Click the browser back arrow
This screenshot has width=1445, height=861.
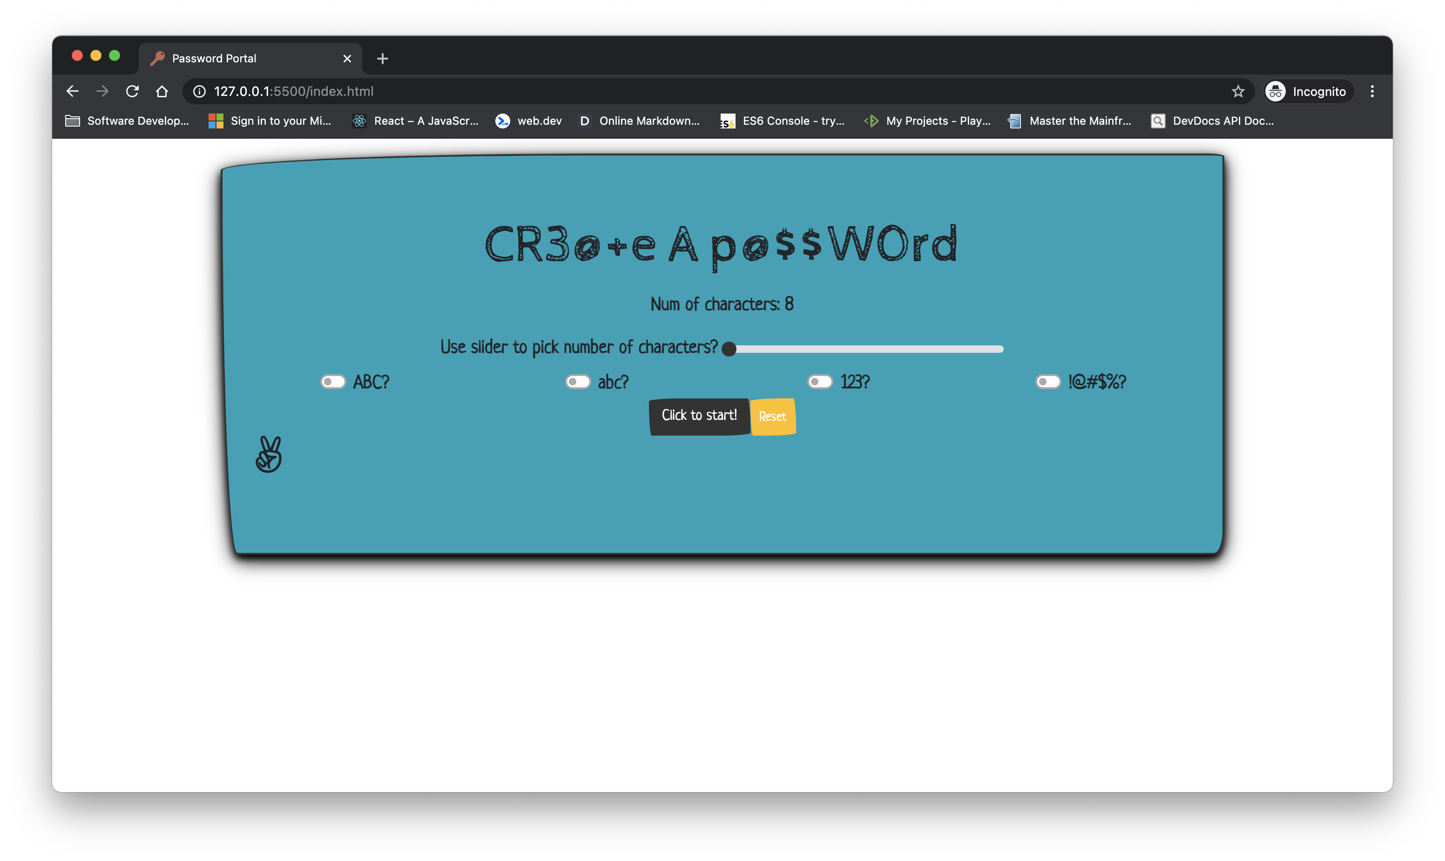[73, 91]
